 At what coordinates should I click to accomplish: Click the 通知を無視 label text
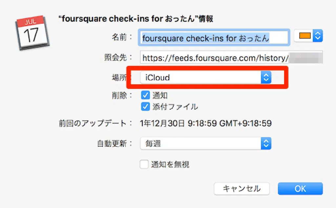pos(170,164)
